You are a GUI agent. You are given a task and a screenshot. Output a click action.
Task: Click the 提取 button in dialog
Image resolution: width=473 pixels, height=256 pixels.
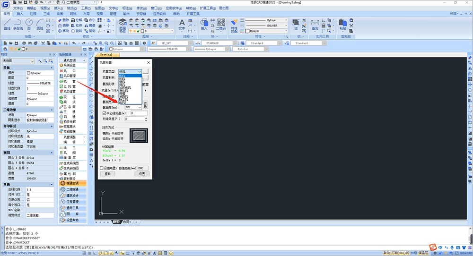tap(107, 174)
